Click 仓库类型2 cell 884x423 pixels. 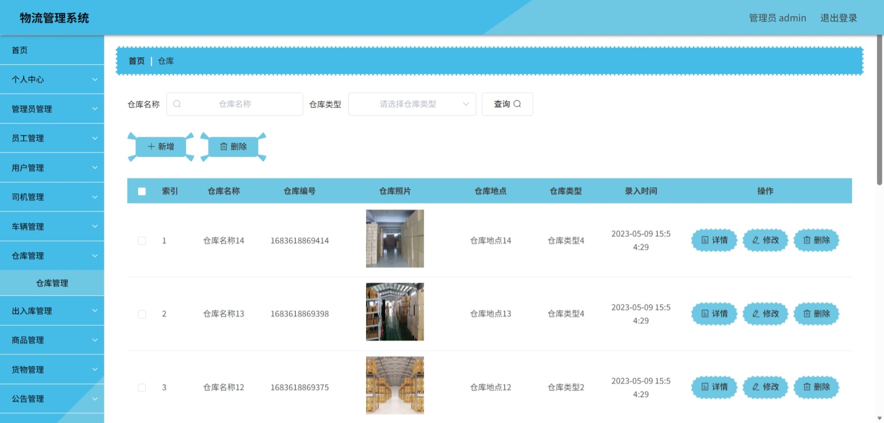pos(566,387)
